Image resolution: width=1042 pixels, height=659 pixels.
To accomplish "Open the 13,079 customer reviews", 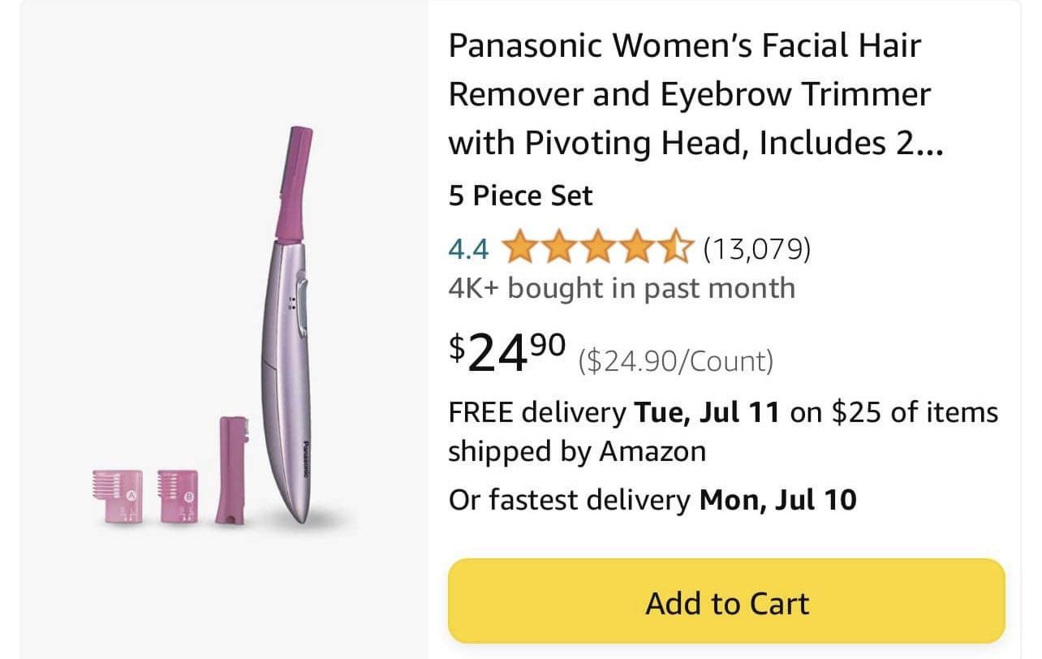I will (x=756, y=248).
